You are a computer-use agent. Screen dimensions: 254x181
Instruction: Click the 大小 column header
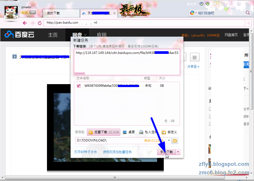point(162,78)
